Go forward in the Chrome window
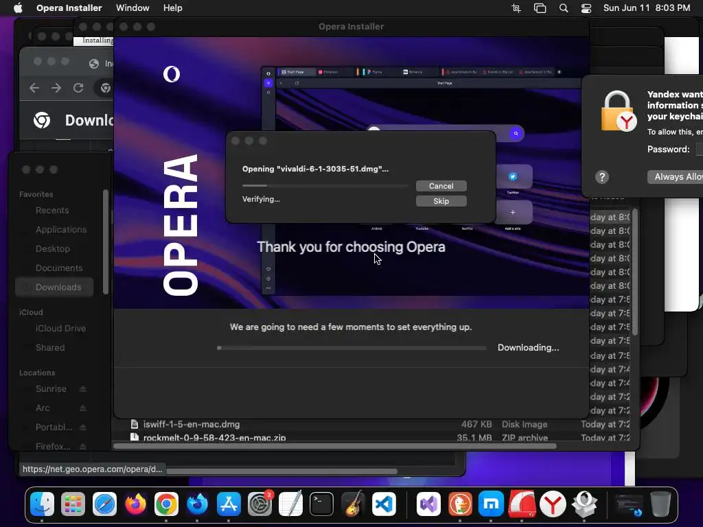 tap(56, 88)
